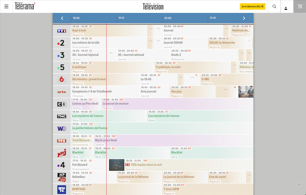This screenshot has height=195, width=306.
Task: Click the TT rating badge on 700 requins
Action: pos(128,164)
